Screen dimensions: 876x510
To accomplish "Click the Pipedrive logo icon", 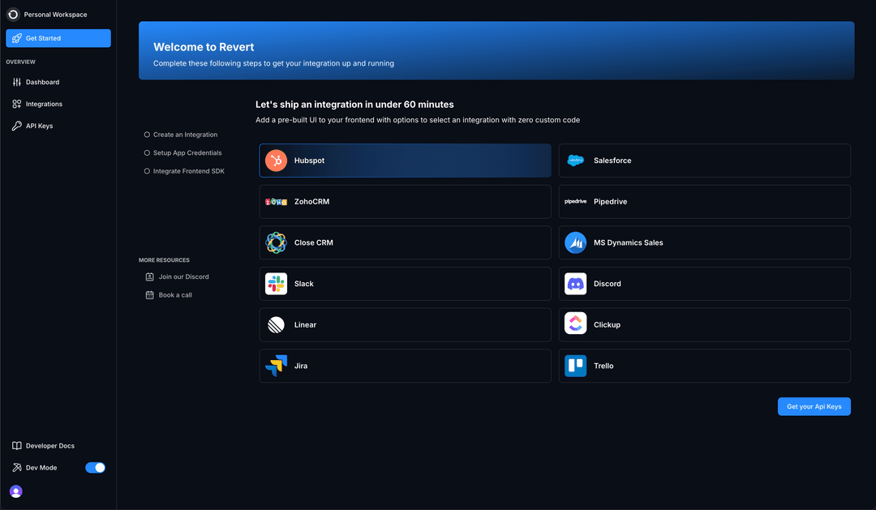I will [575, 201].
